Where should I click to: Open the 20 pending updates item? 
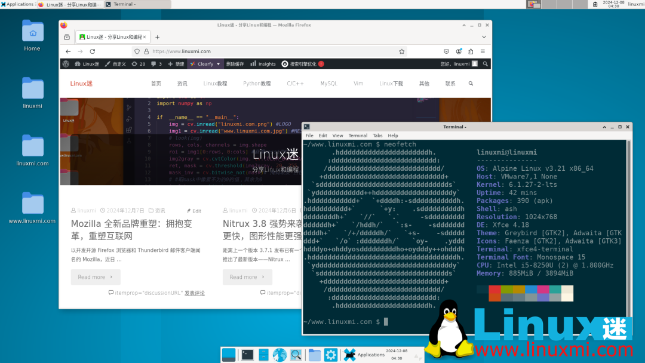[x=138, y=64]
